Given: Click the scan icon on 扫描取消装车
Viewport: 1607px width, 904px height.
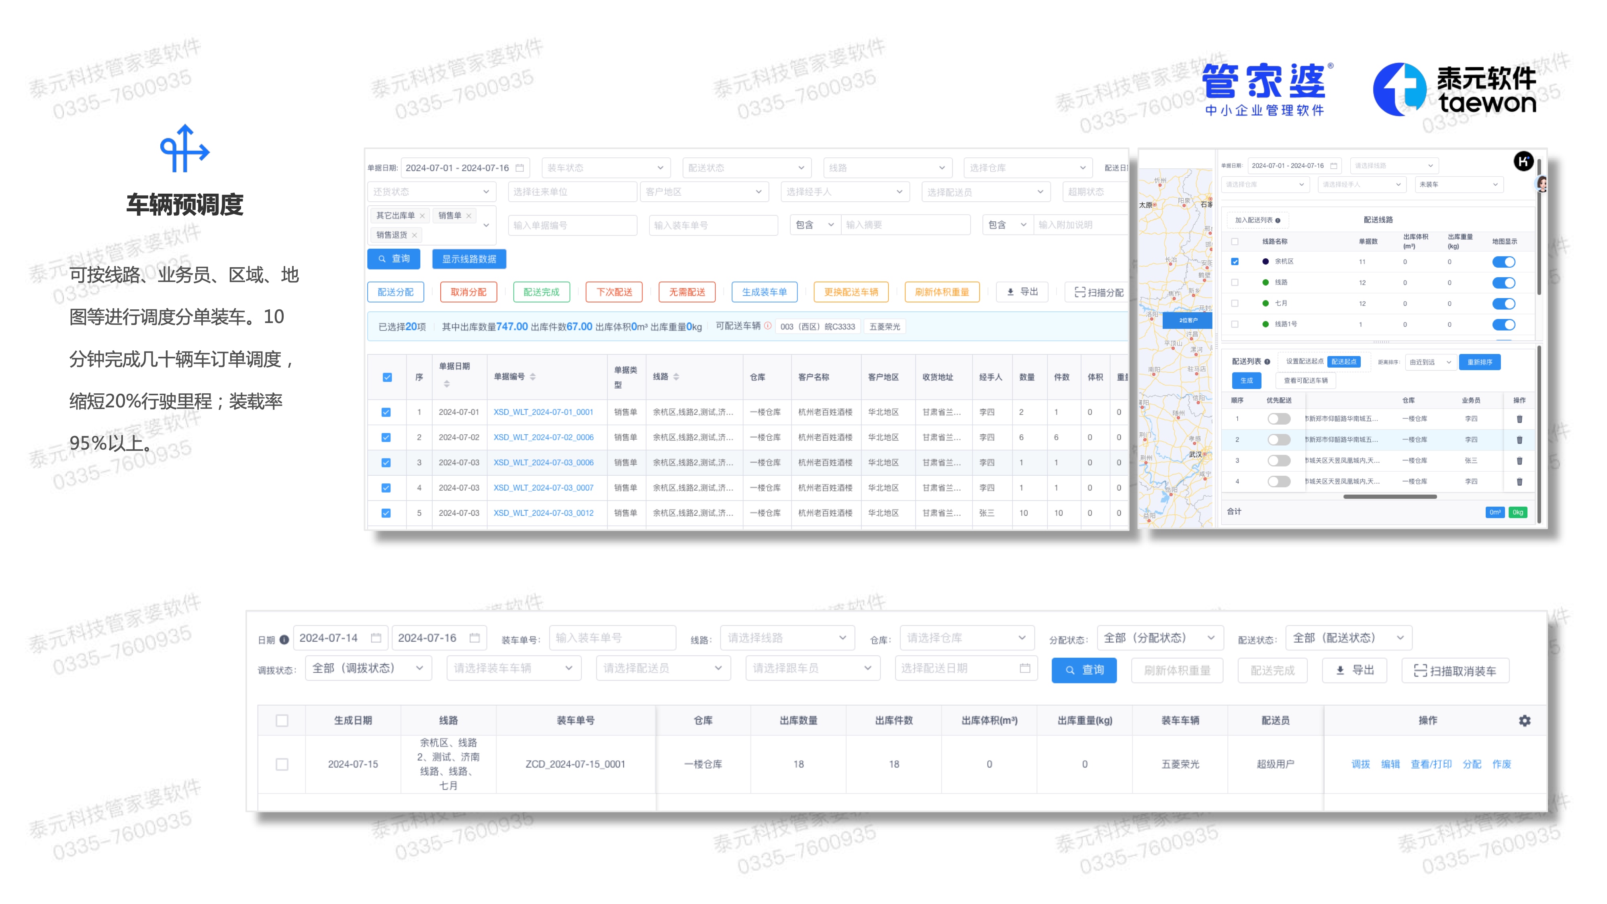Looking at the screenshot, I should click(x=1420, y=671).
